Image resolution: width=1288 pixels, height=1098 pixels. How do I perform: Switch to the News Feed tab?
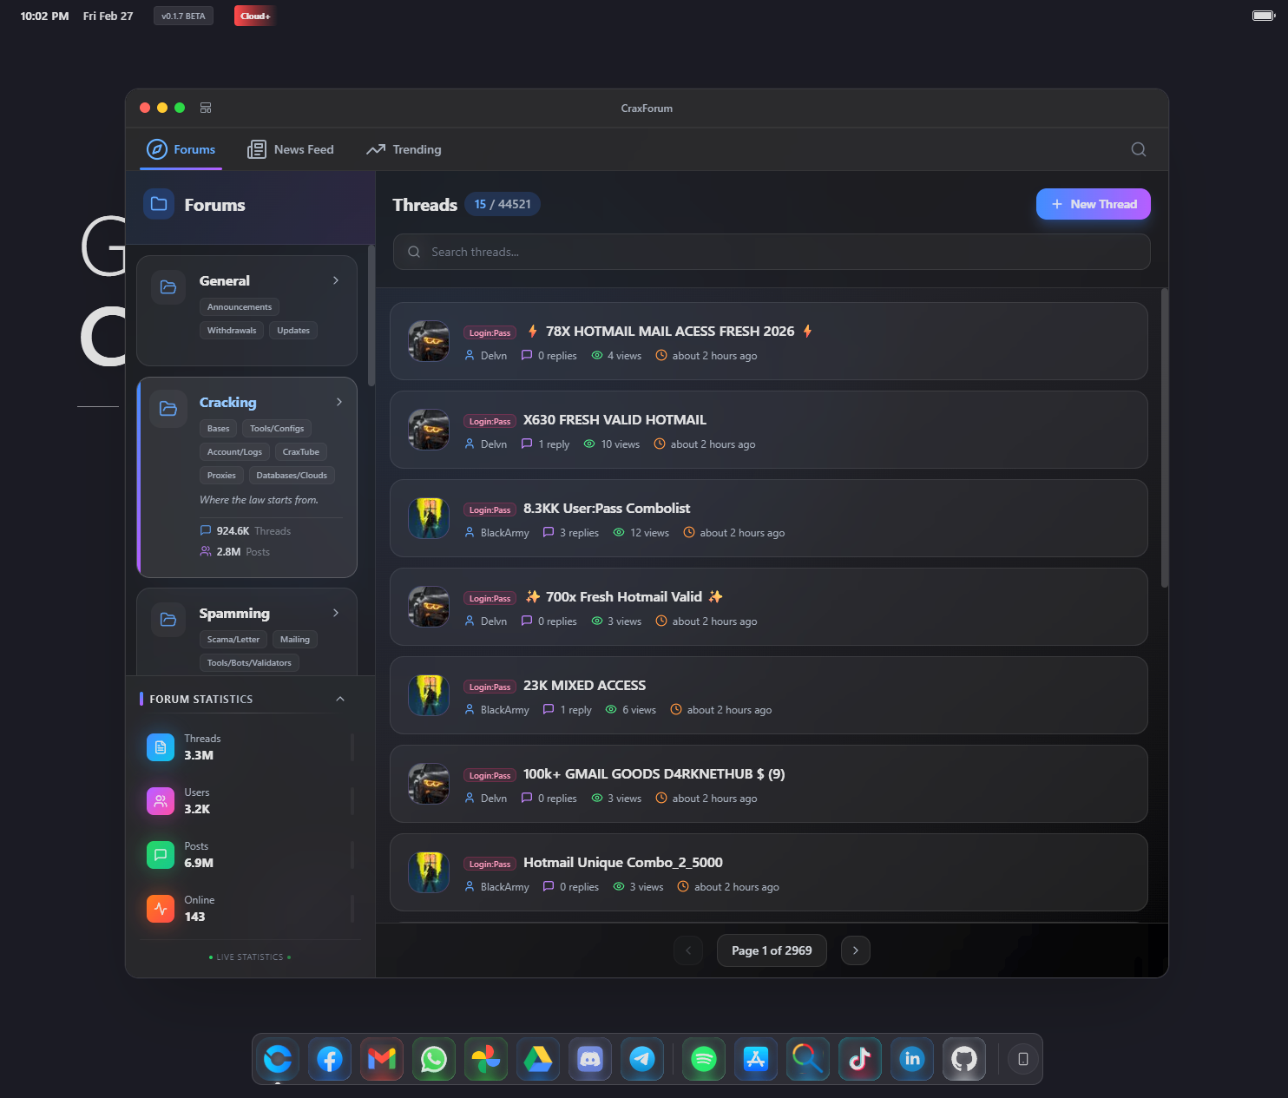pos(291,149)
